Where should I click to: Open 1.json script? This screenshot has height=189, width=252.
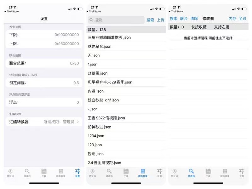126,64
